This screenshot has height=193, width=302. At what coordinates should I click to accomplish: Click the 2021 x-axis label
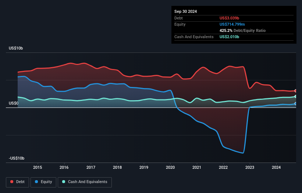click(197, 167)
